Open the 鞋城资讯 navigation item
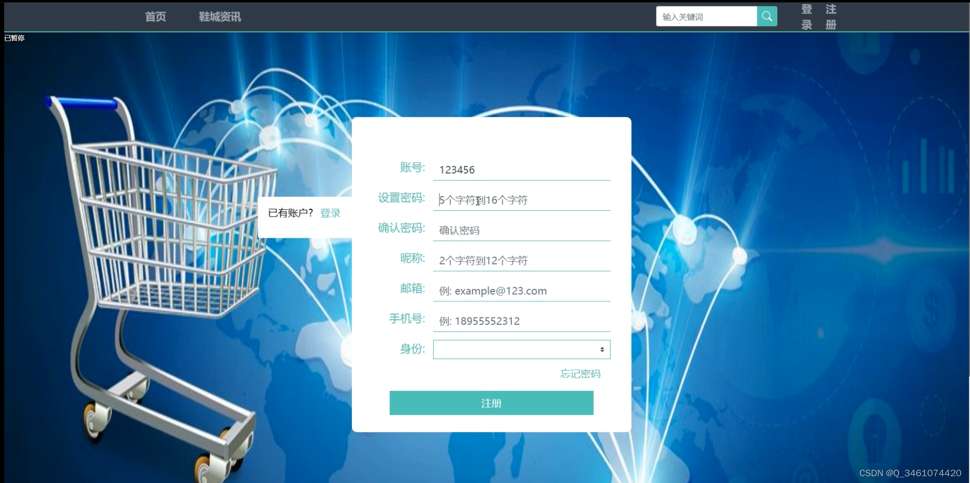 point(220,17)
